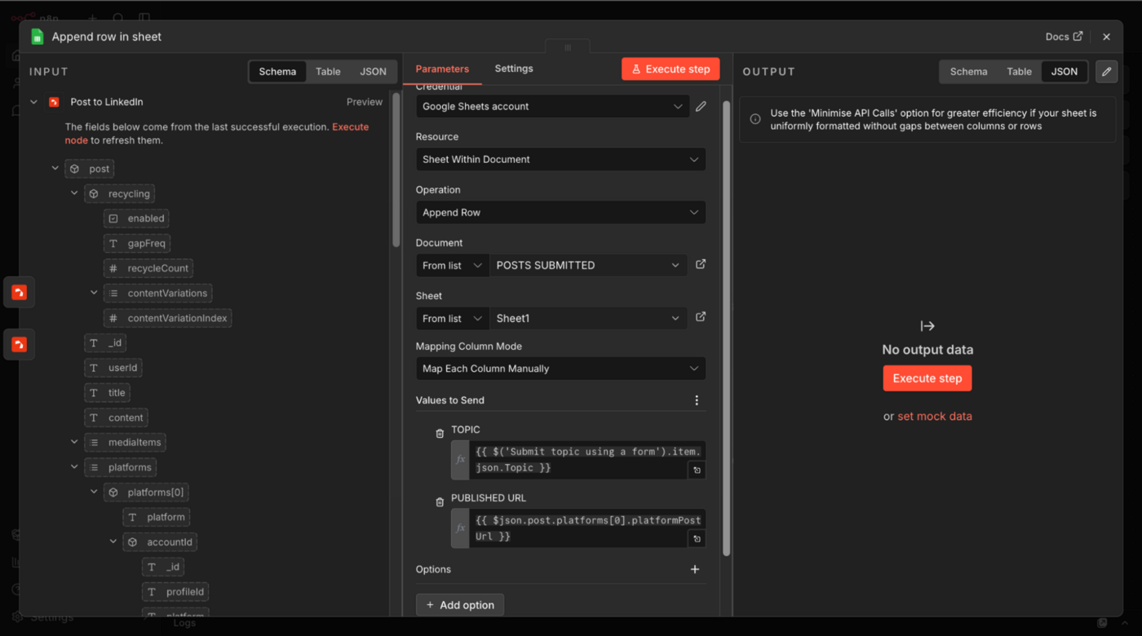Switch input view to Table
This screenshot has height=636, width=1142.
click(x=328, y=72)
